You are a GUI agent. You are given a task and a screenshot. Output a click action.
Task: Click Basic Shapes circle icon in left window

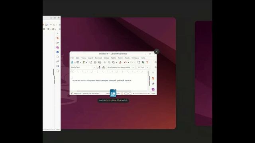(x=54, y=25)
